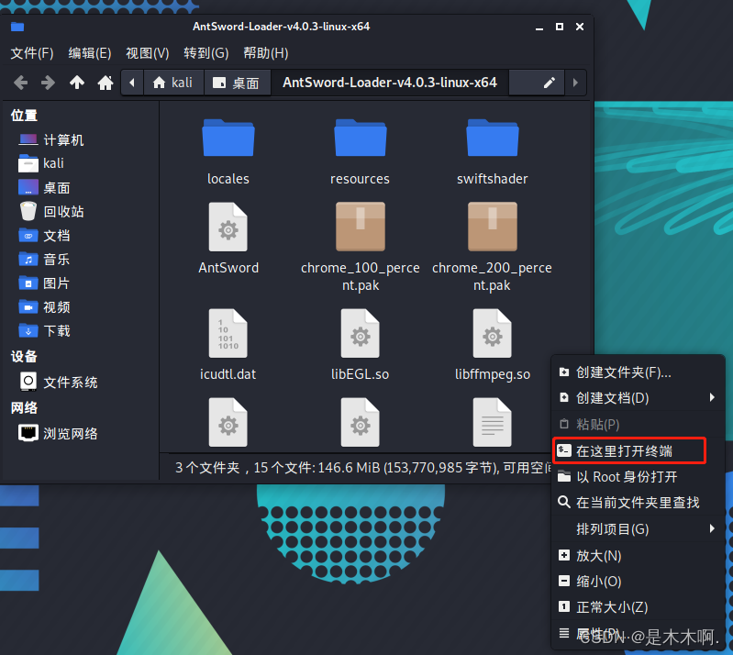Viewport: 733px width, 655px height.
Task: Open 回收站 trash in the sidebar
Action: point(51,211)
